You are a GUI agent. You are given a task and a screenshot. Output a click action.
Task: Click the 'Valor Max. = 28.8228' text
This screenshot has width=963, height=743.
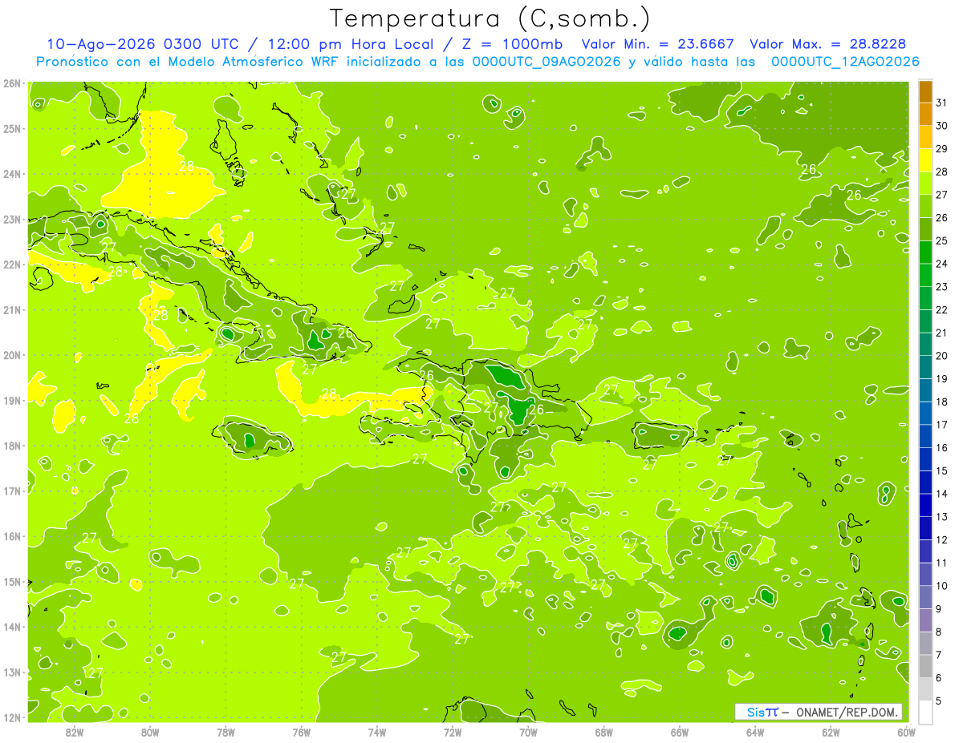pyautogui.click(x=829, y=44)
